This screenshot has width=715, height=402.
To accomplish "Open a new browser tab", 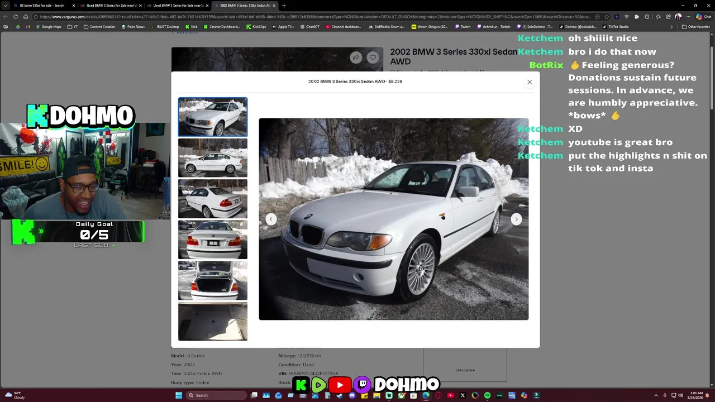I will pos(284,6).
